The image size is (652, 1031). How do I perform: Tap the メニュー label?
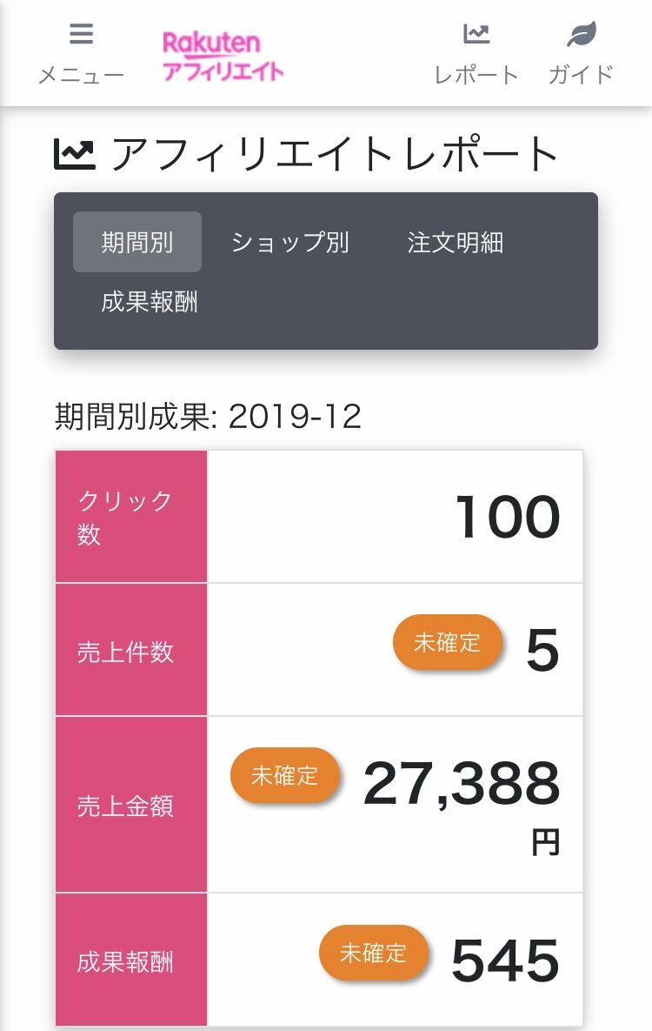click(x=81, y=75)
